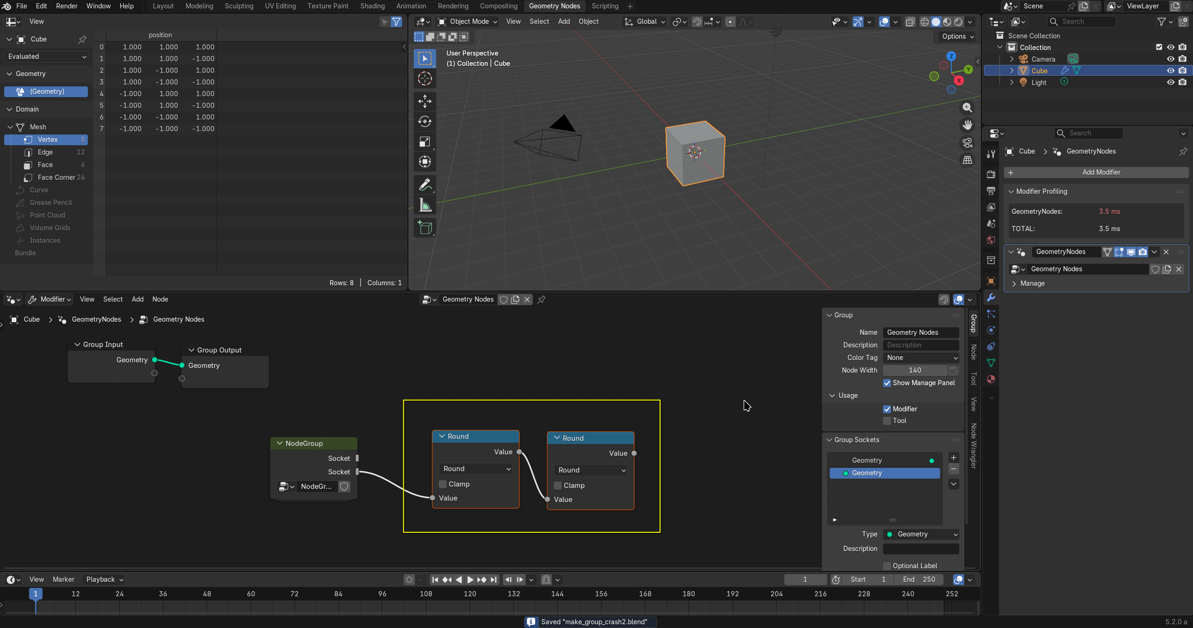Open the node editor Add menu
The height and width of the screenshot is (628, 1193).
tap(137, 299)
